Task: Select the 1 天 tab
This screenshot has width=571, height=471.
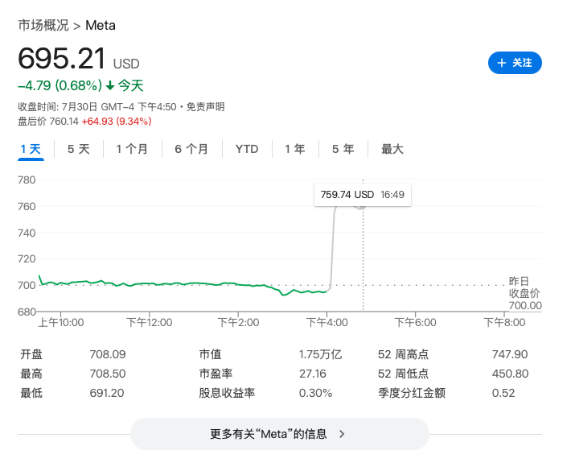Action: [x=31, y=149]
